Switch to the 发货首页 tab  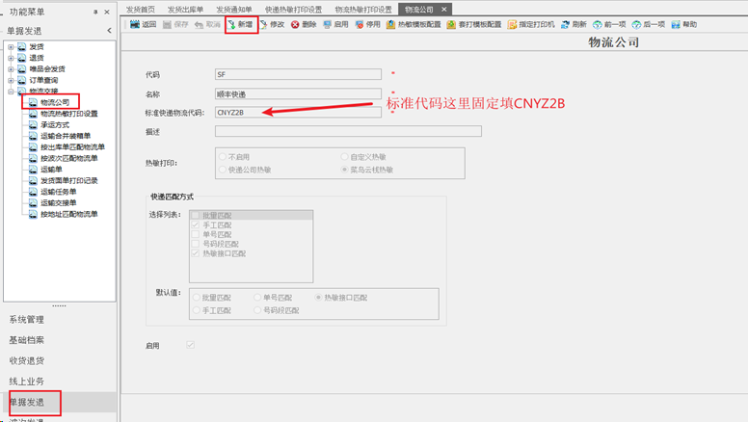(141, 10)
